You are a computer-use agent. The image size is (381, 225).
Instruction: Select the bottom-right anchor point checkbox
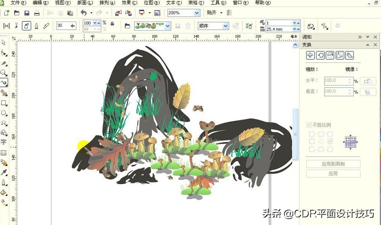[x=330, y=149]
